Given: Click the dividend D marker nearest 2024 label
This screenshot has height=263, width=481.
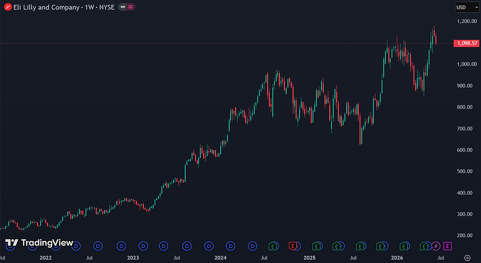Looking at the screenshot, I should (230, 246).
